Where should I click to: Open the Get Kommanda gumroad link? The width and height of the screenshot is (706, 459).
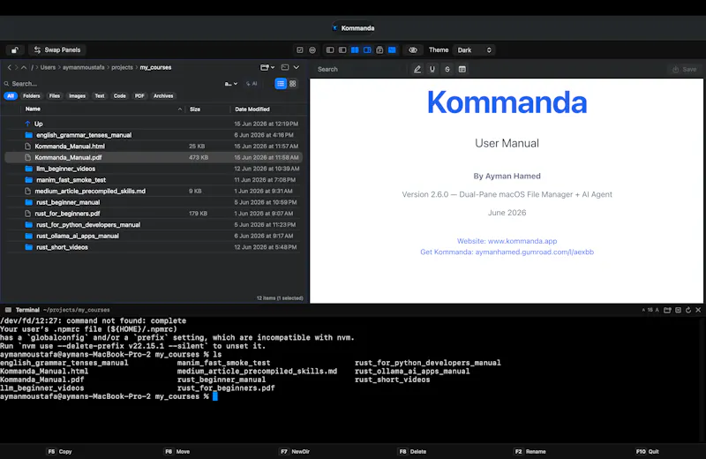[507, 252]
